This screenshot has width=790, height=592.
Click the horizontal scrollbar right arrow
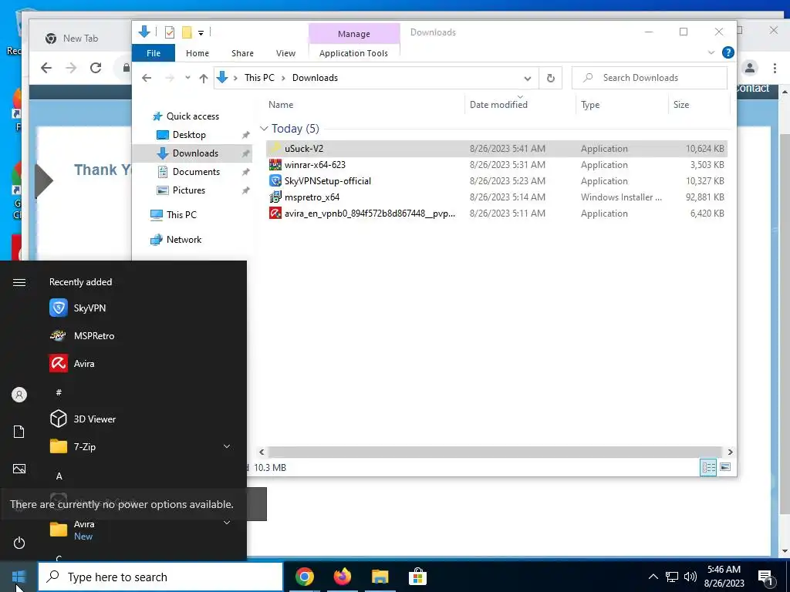pos(730,452)
